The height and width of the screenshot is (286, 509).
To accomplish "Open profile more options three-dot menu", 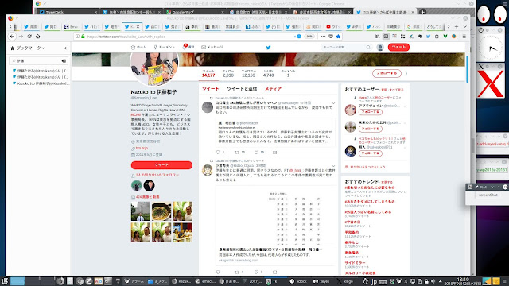I will pos(406,74).
